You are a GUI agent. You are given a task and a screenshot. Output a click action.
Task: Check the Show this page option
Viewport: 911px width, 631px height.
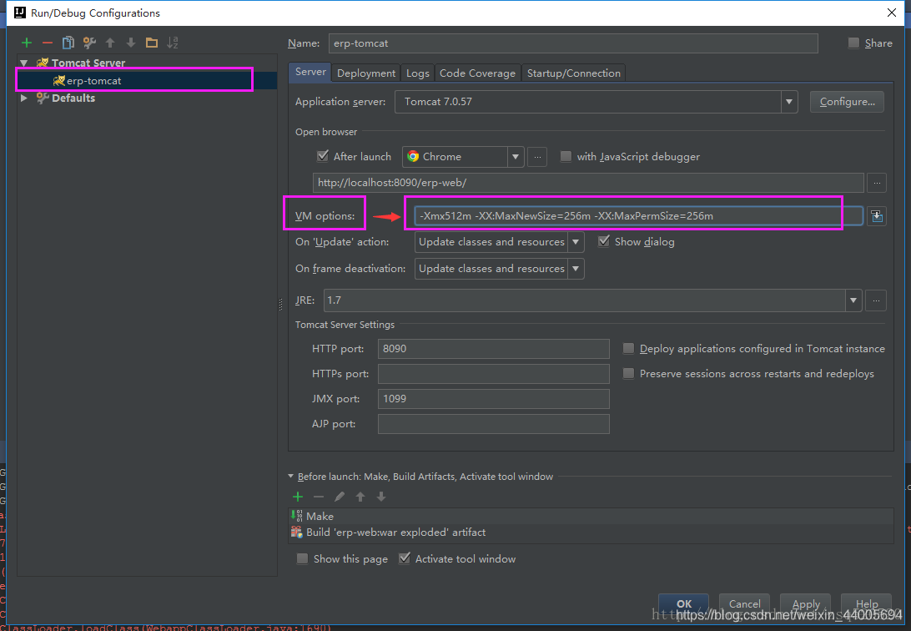pos(302,558)
